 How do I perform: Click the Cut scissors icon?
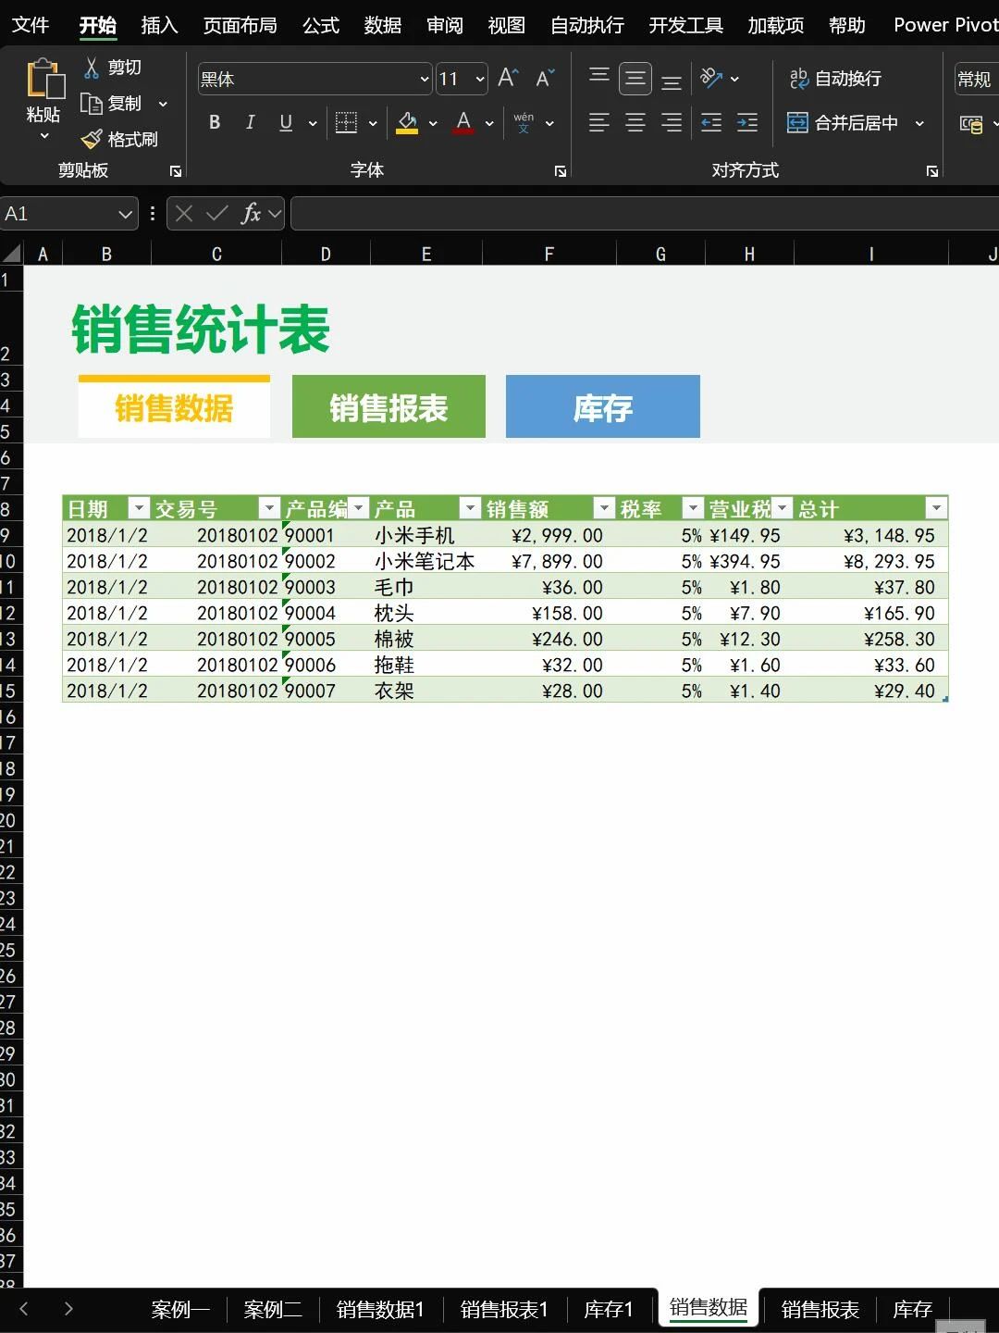pyautogui.click(x=92, y=67)
